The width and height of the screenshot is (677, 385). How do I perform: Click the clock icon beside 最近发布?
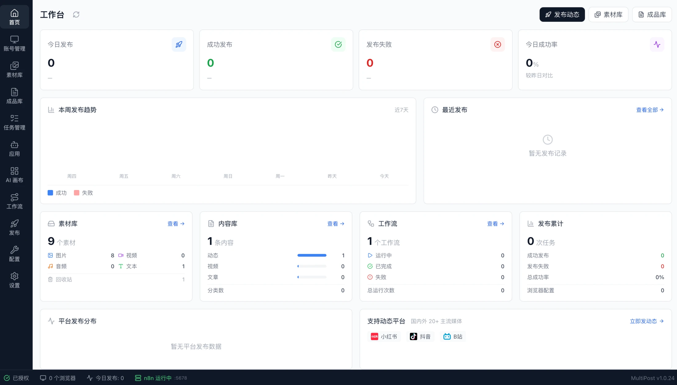(435, 110)
